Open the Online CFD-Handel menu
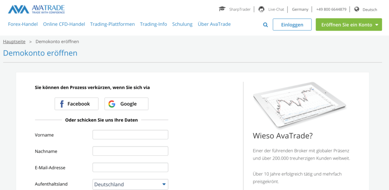 coord(64,24)
